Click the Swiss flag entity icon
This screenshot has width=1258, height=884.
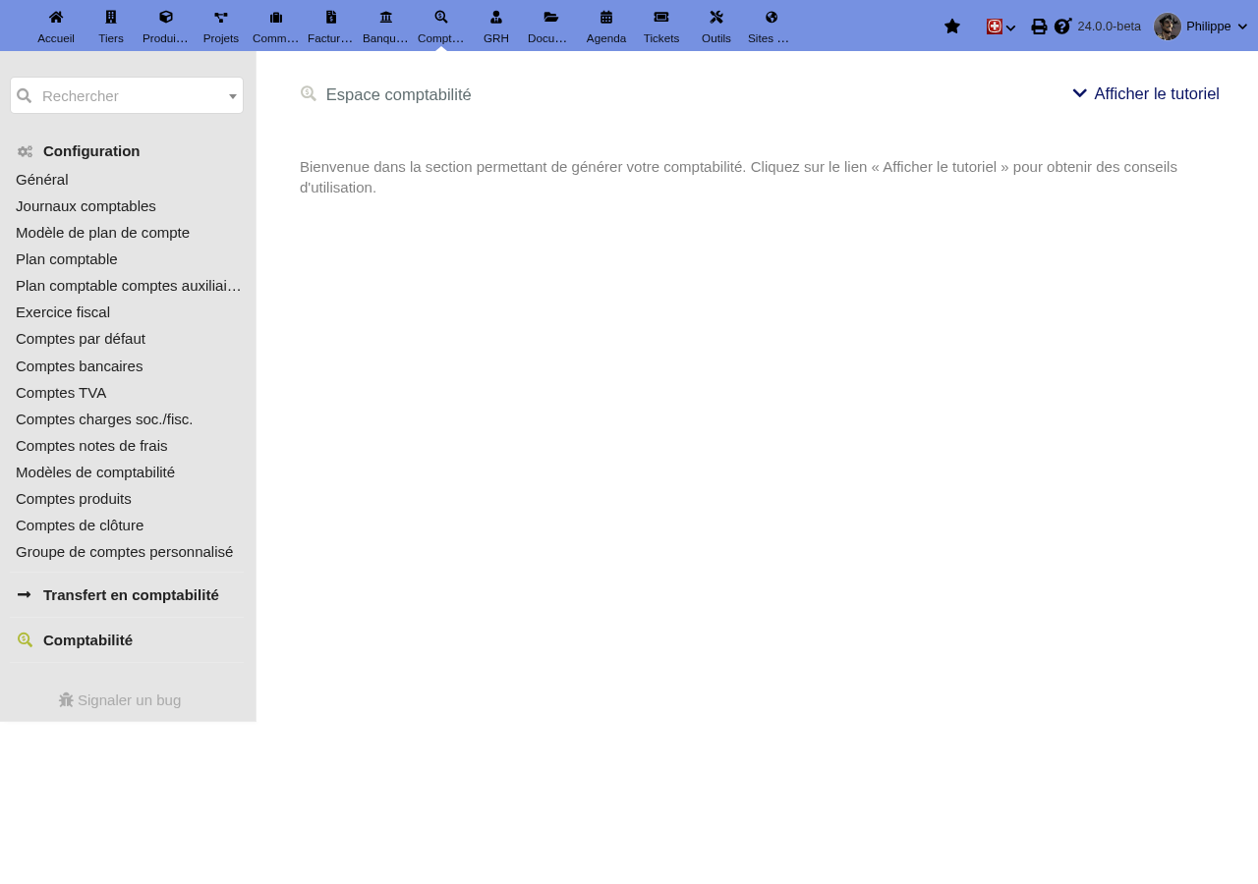(995, 27)
